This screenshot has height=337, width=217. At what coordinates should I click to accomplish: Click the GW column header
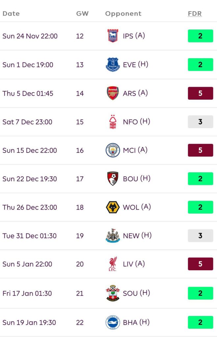(82, 13)
